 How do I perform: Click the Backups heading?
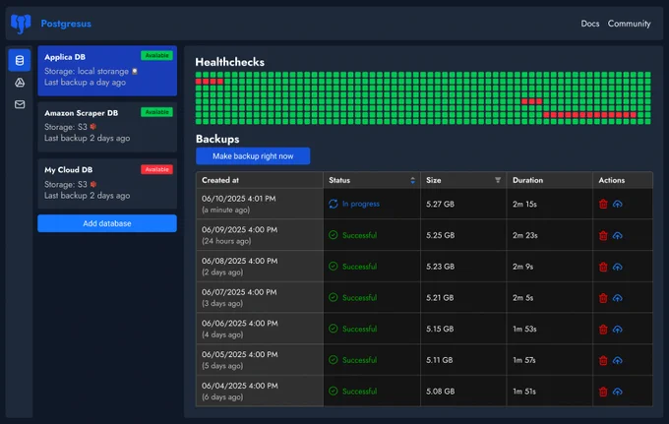click(x=217, y=139)
